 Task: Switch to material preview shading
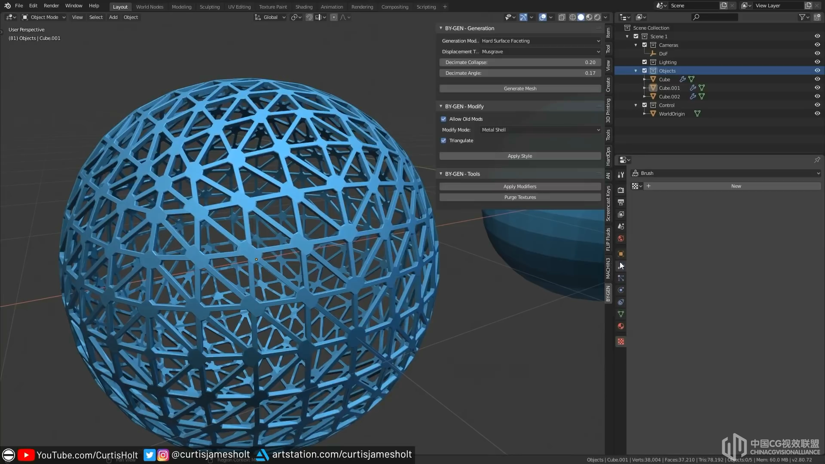589,17
